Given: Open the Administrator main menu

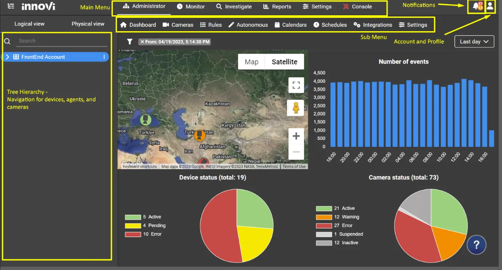Looking at the screenshot, I should [144, 6].
